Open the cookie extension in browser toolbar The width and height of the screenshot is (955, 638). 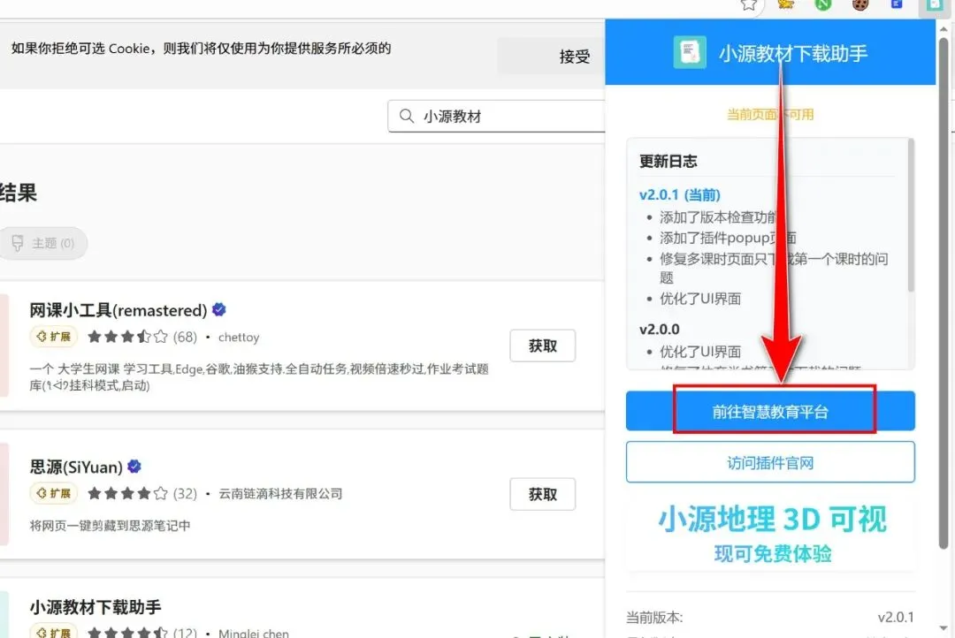860,5
